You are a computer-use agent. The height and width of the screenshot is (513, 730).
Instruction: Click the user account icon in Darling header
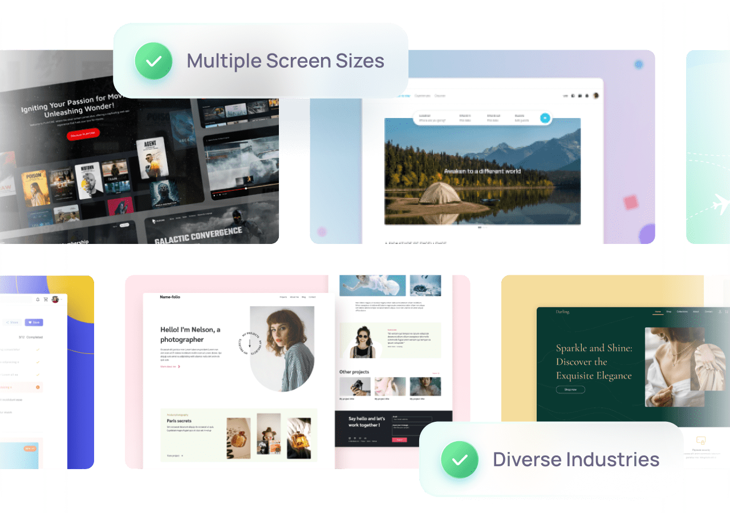coord(720,312)
